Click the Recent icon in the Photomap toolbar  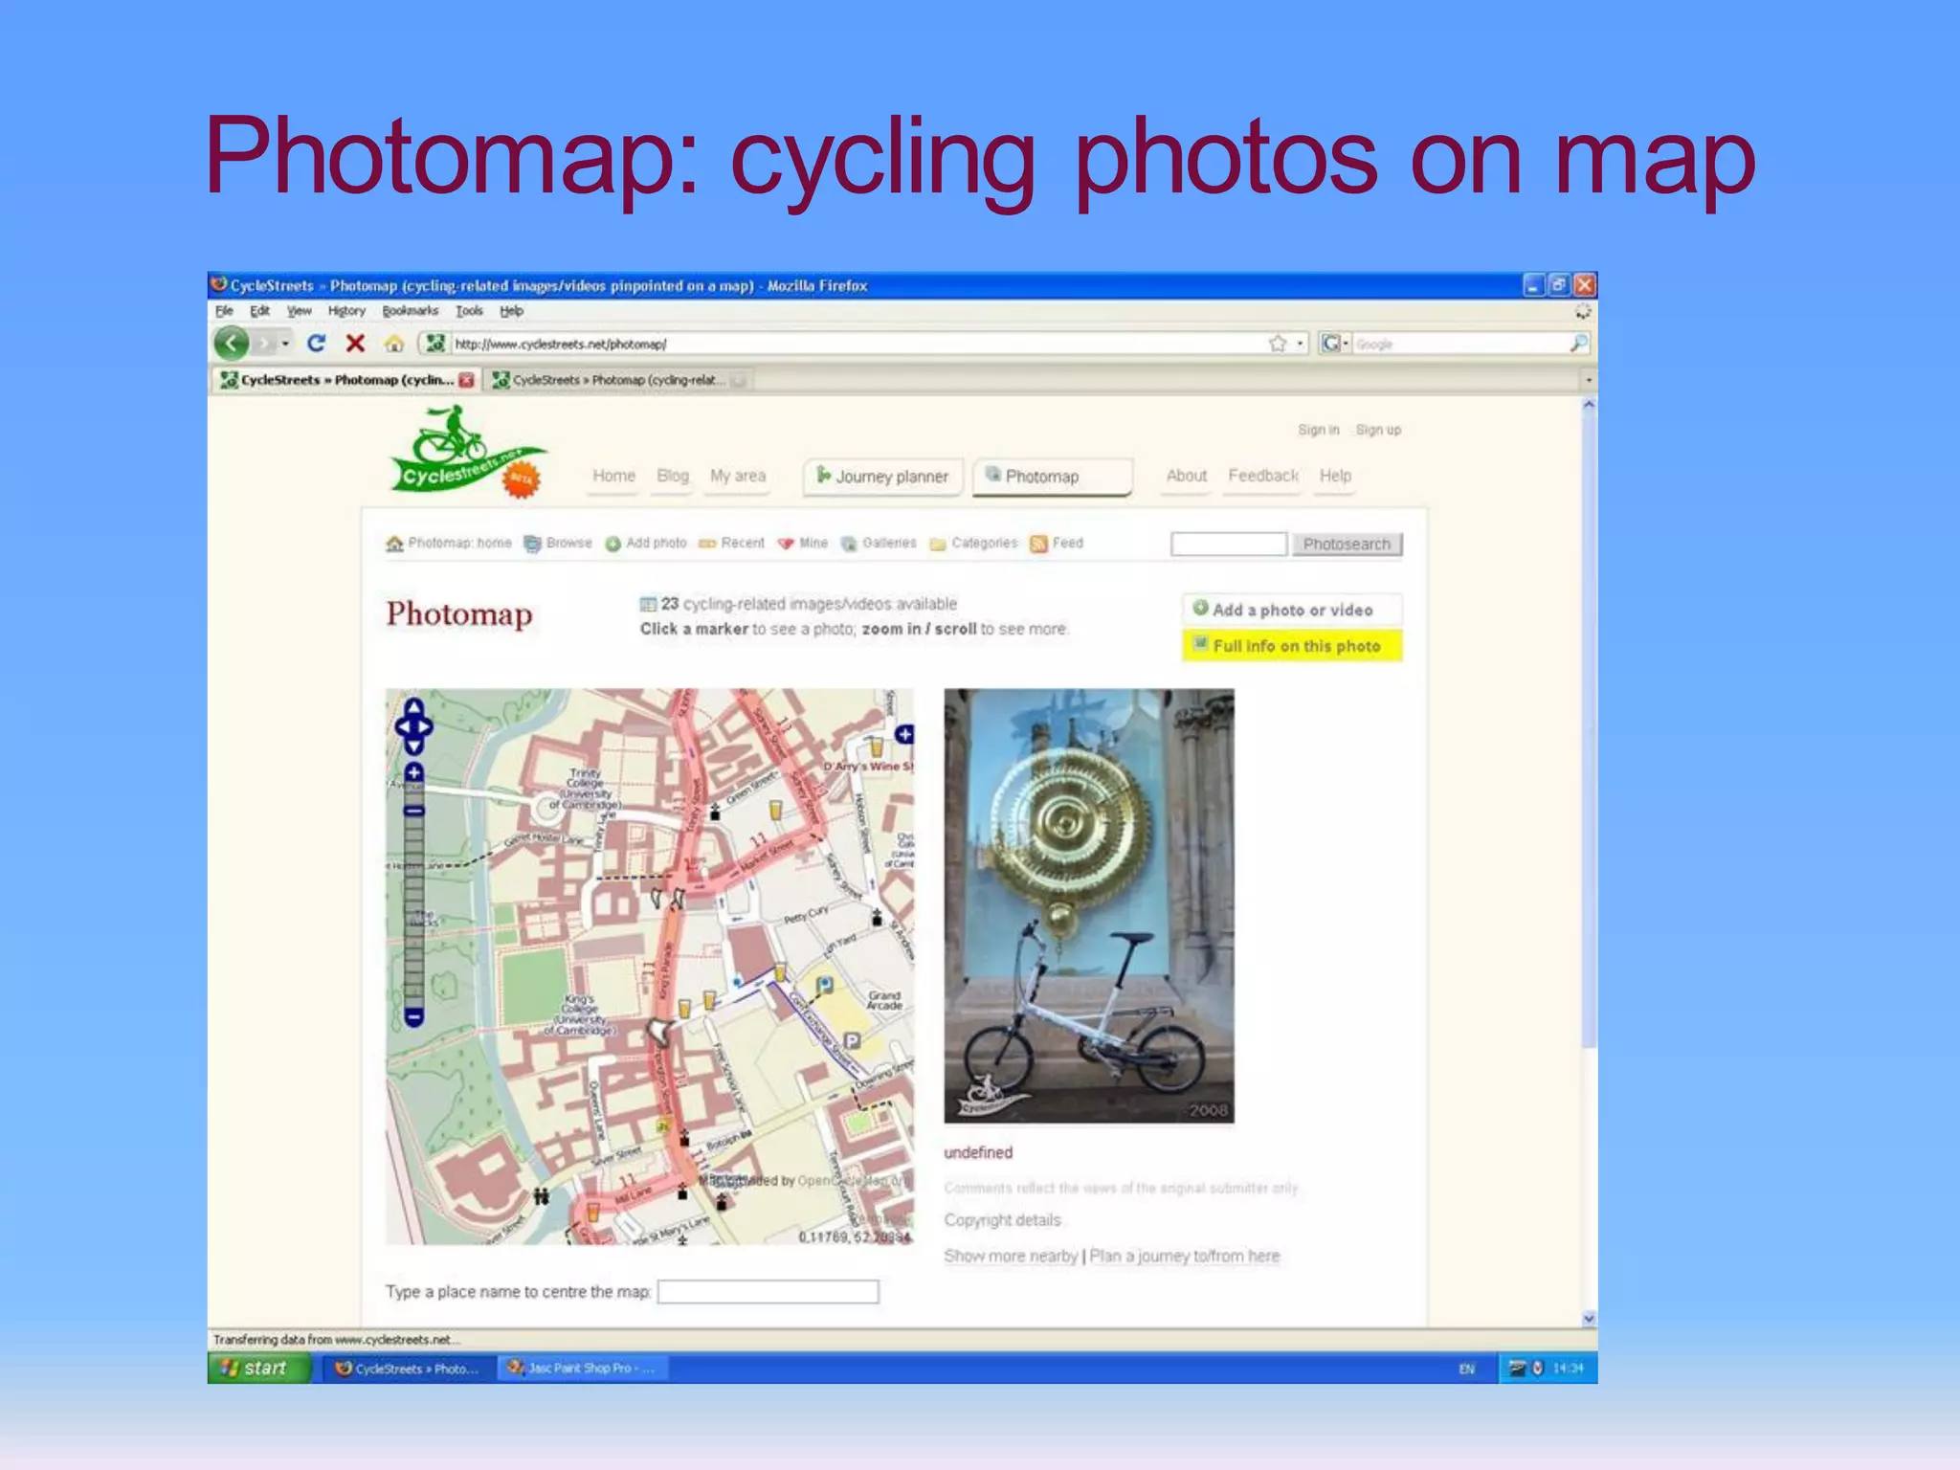(x=707, y=544)
